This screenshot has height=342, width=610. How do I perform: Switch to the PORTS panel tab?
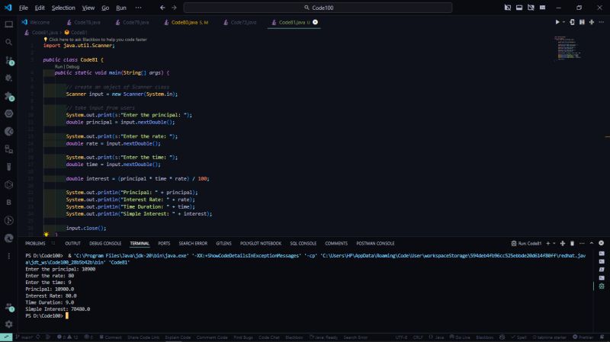(x=164, y=243)
